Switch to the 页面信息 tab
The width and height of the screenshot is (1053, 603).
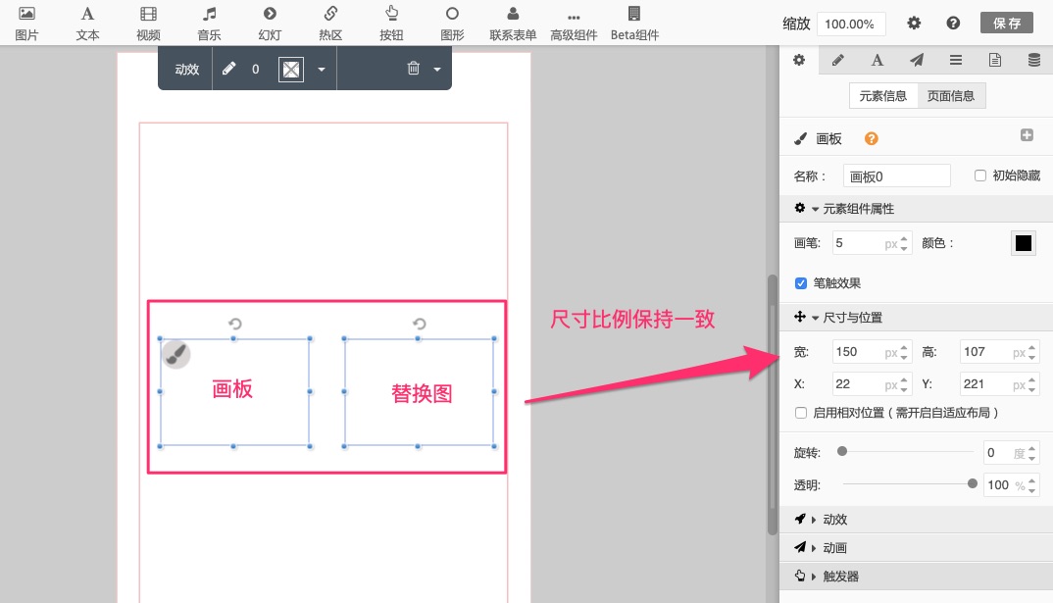(x=951, y=96)
